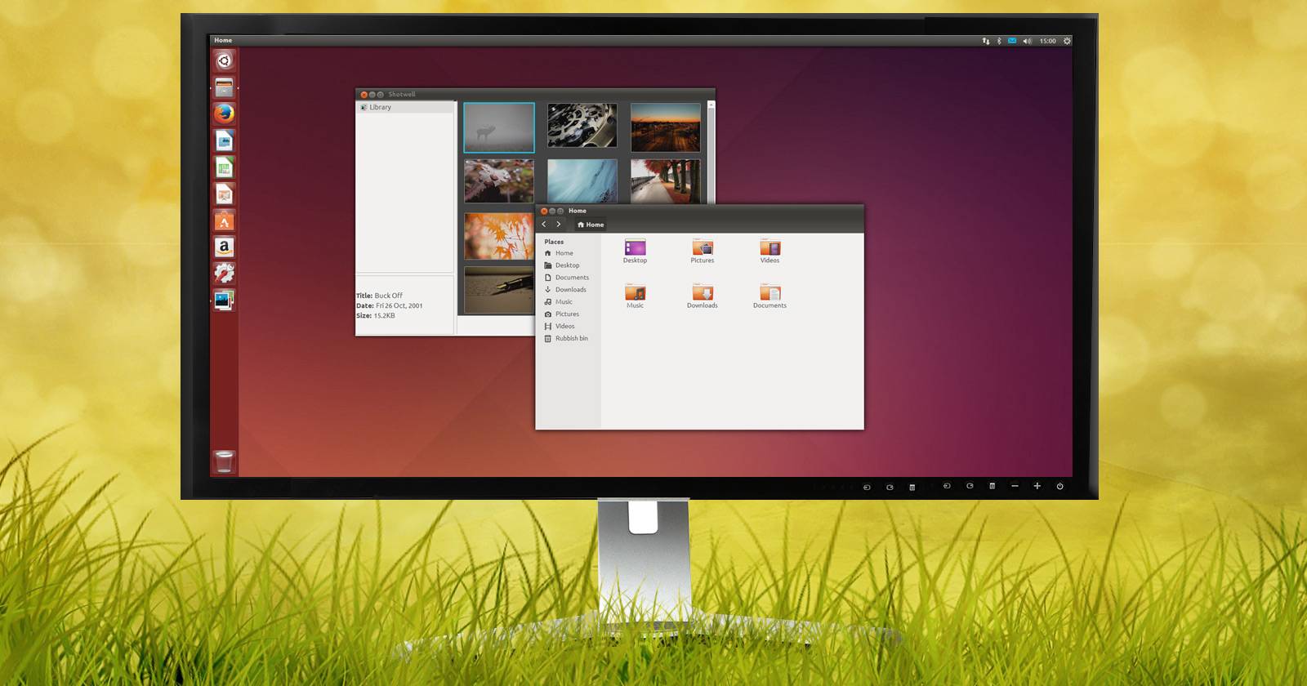Open the mail messaging indicator
Screen dimensions: 1307x686
pyautogui.click(x=1012, y=41)
